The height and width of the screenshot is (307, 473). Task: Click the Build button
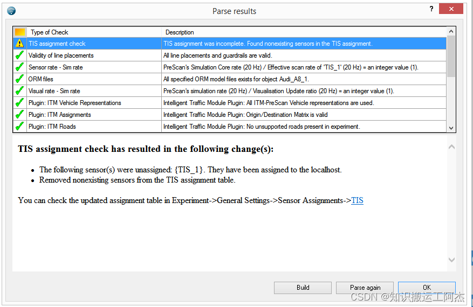coord(303,288)
